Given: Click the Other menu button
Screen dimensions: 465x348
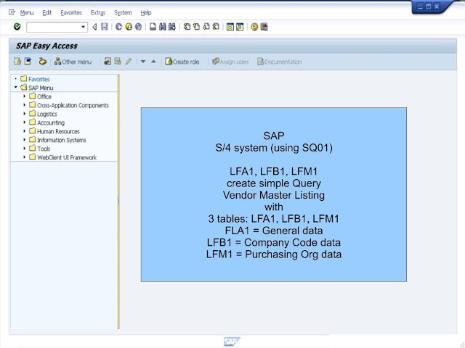Looking at the screenshot, I should 73,62.
